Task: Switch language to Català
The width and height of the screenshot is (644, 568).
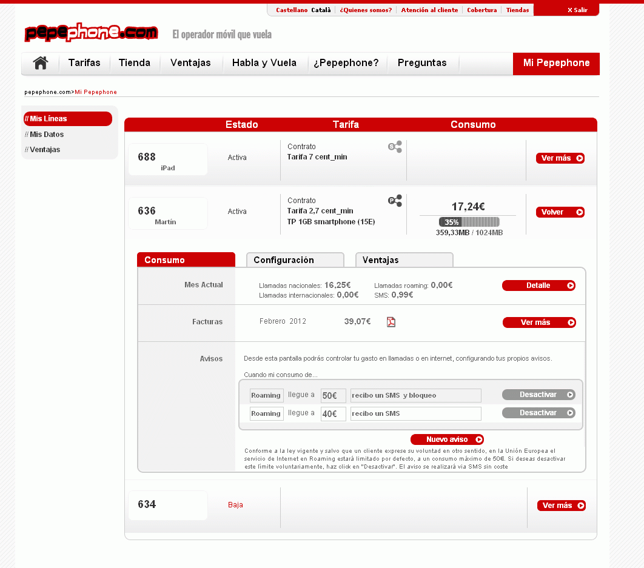Action: pos(321,10)
